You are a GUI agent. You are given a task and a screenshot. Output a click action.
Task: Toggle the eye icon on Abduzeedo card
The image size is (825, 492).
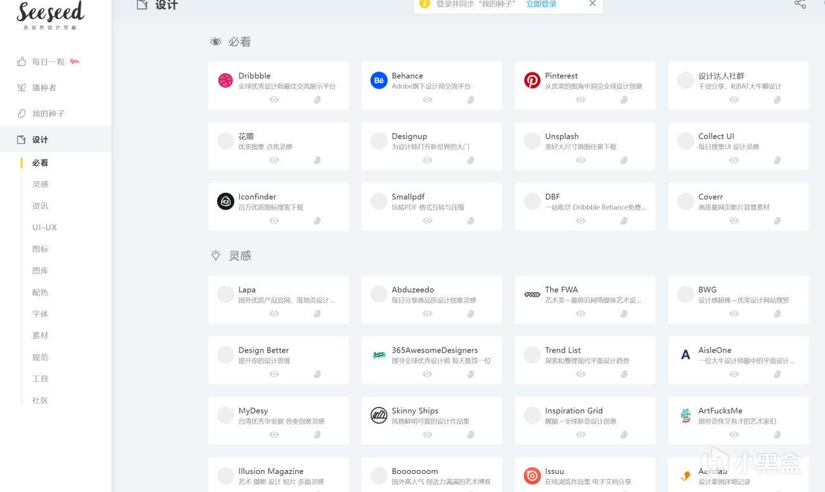point(427,313)
